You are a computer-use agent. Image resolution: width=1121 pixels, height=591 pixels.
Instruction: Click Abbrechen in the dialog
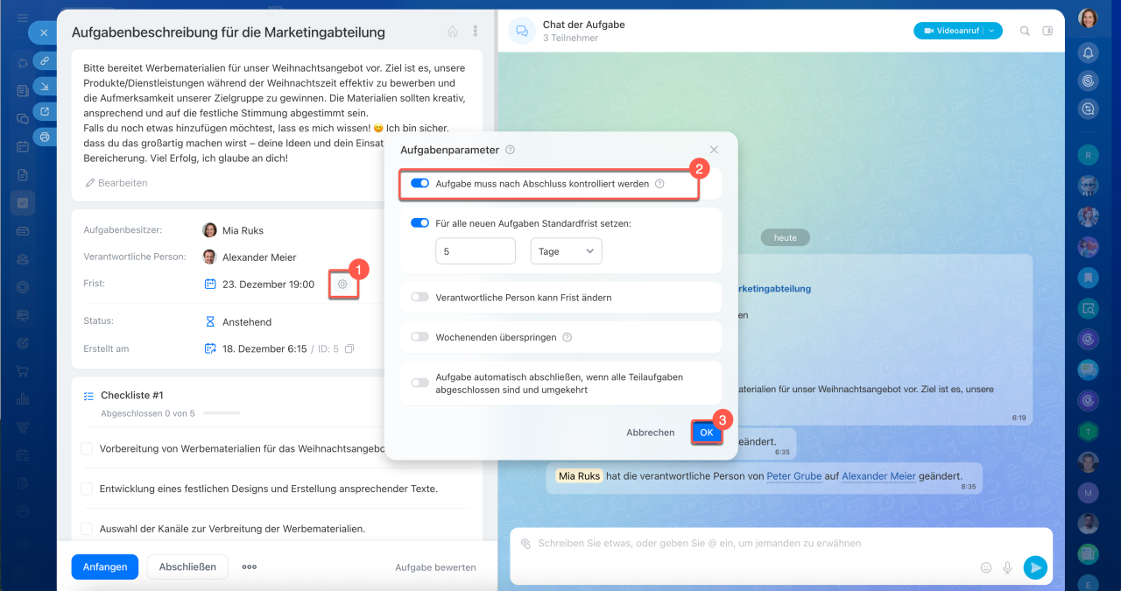pos(651,433)
